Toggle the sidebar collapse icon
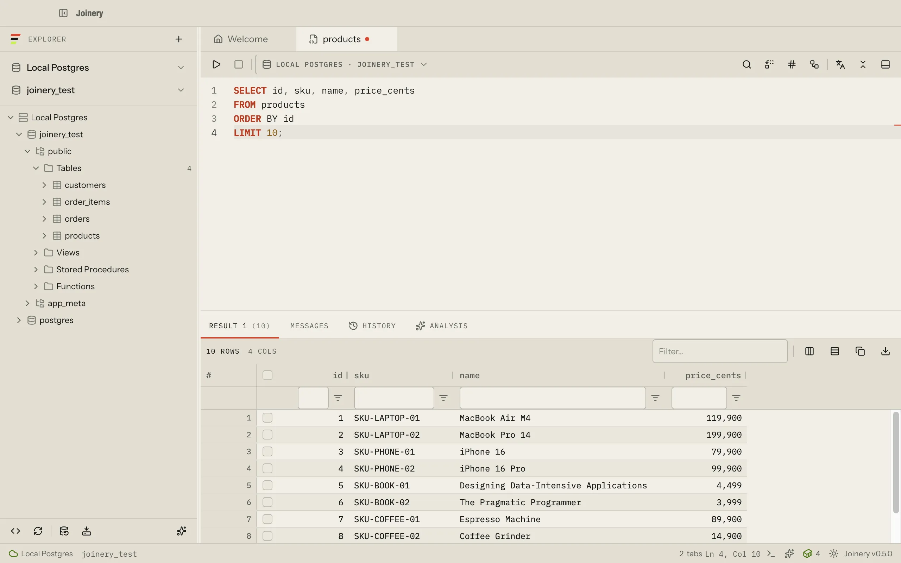 click(x=63, y=13)
